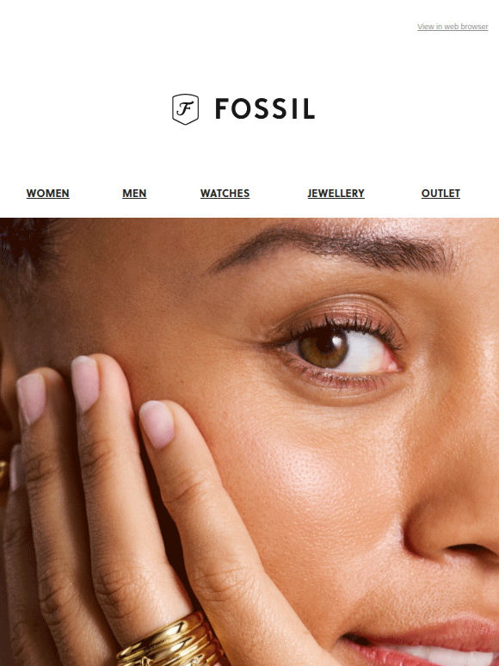
Task: Click the stacked gold rings on finger
Action: [x=169, y=641]
